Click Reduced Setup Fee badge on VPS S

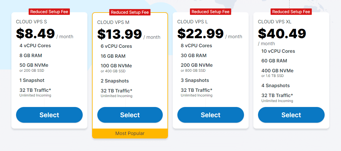[49, 12]
